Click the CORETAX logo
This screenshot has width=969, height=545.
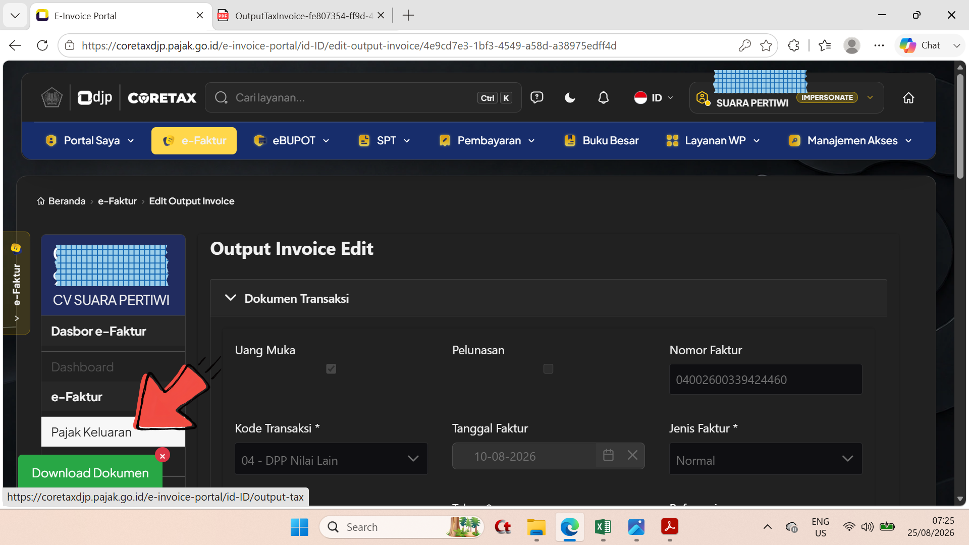(x=162, y=98)
